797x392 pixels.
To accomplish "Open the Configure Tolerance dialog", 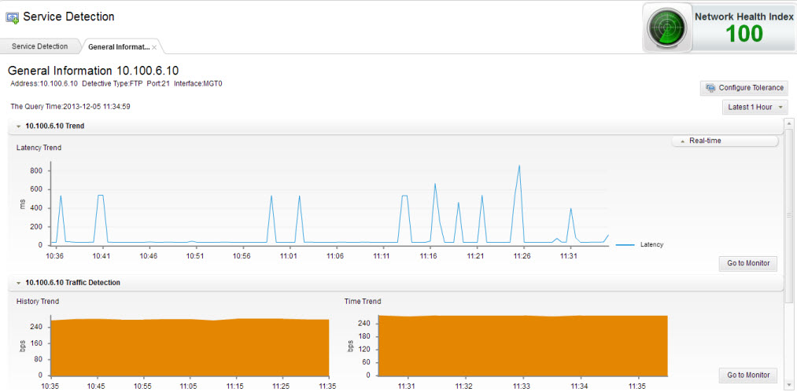I will tap(744, 88).
